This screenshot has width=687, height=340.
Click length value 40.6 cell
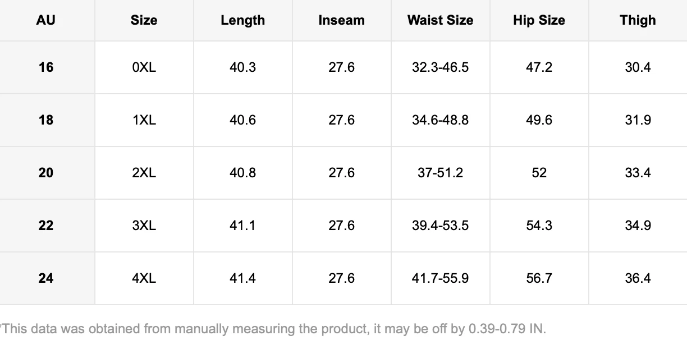(x=243, y=120)
